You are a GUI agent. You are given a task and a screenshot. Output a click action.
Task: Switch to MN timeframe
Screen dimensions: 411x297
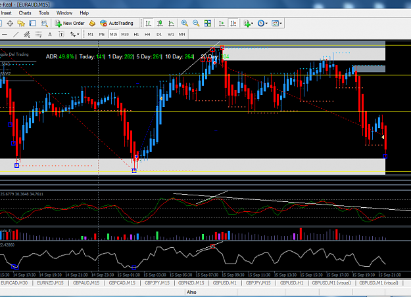181,34
